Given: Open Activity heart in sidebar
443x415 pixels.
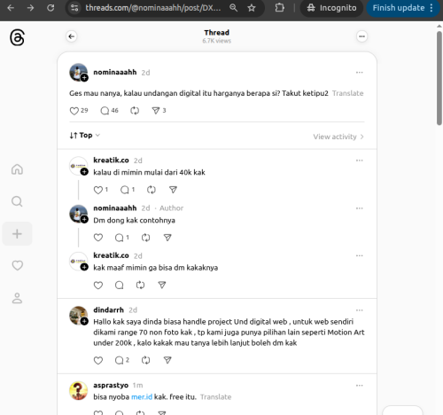Looking at the screenshot, I should [x=17, y=265].
